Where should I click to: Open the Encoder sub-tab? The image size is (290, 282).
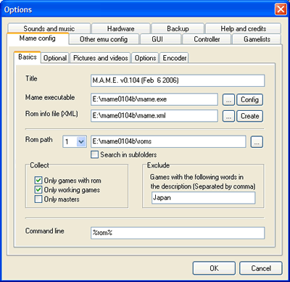pos(175,58)
